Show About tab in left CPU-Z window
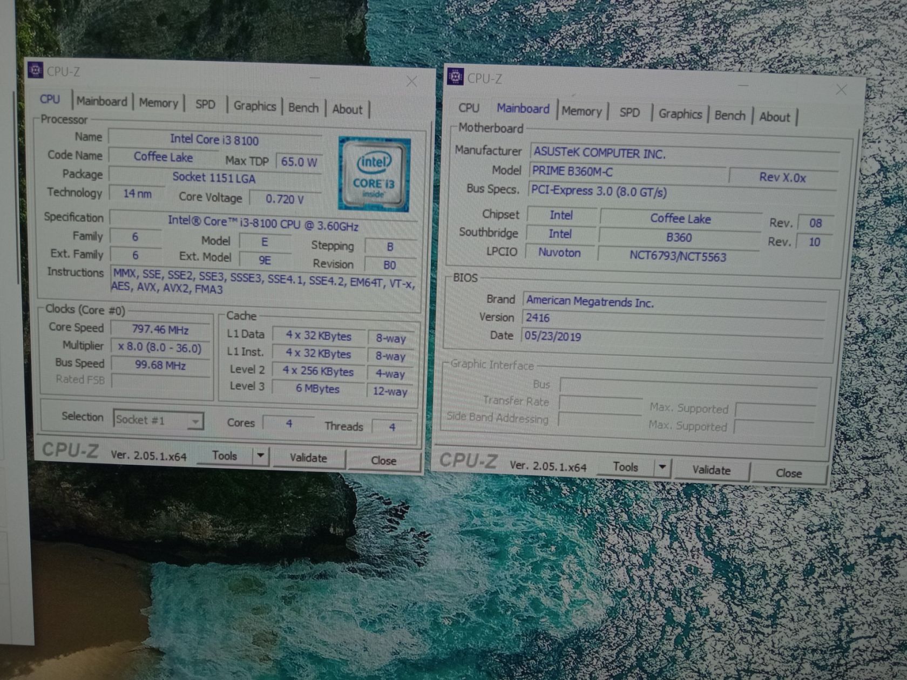Viewport: 907px width, 680px height. (347, 109)
